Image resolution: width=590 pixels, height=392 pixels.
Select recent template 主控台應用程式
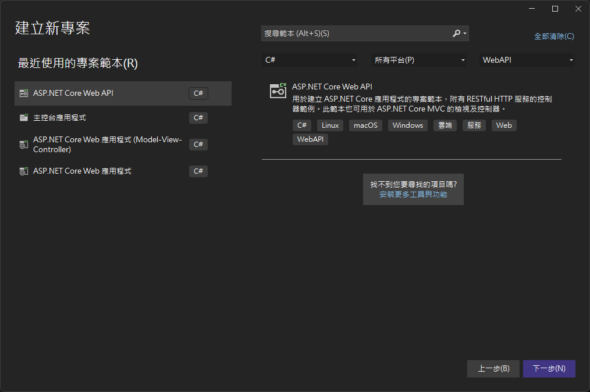(123, 117)
